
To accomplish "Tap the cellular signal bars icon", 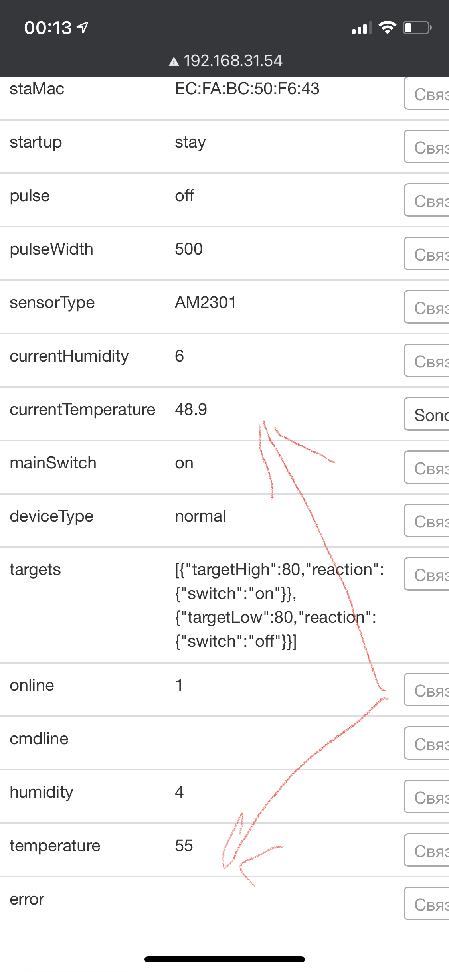I will tap(362, 28).
